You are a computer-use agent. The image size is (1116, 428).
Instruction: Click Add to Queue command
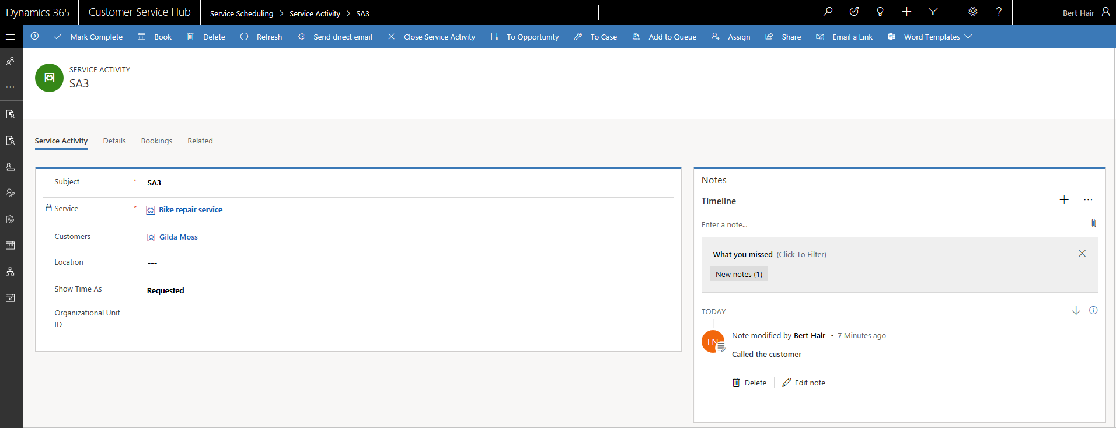(664, 37)
